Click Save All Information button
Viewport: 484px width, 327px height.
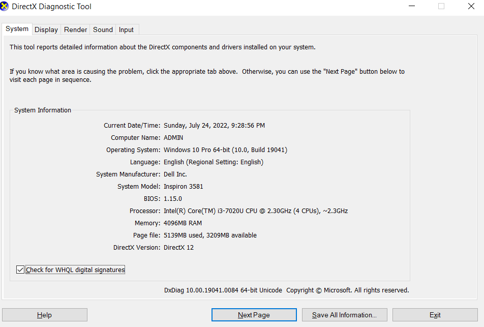[345, 315]
